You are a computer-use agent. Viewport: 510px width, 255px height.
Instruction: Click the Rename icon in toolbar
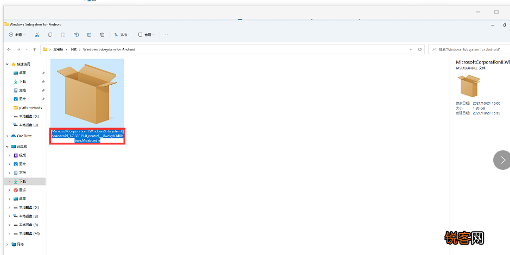click(x=76, y=35)
